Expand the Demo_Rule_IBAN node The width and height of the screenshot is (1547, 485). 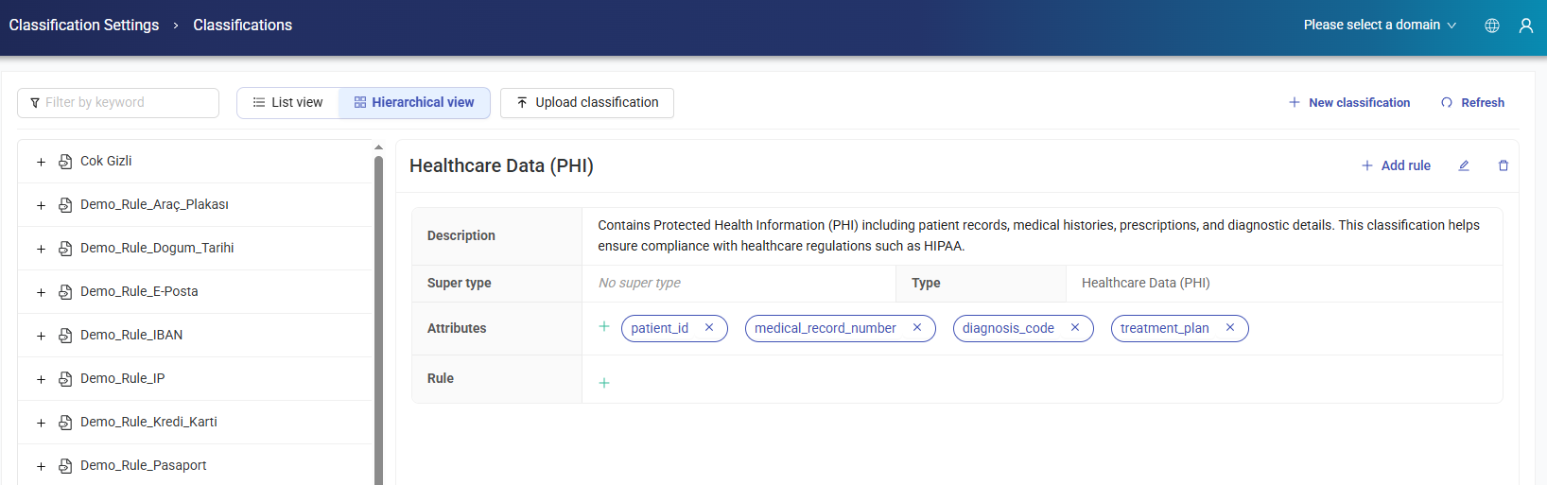tap(41, 336)
